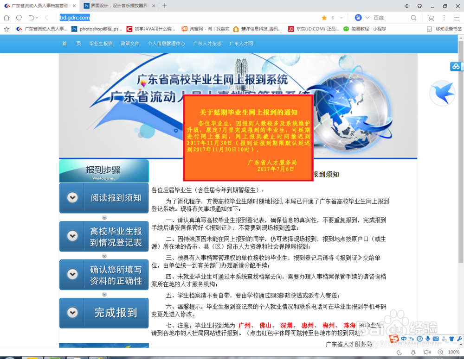Follow the red 惠州 city link
Image resolution: width=464 pixels, height=359 pixels.
tap(308, 326)
